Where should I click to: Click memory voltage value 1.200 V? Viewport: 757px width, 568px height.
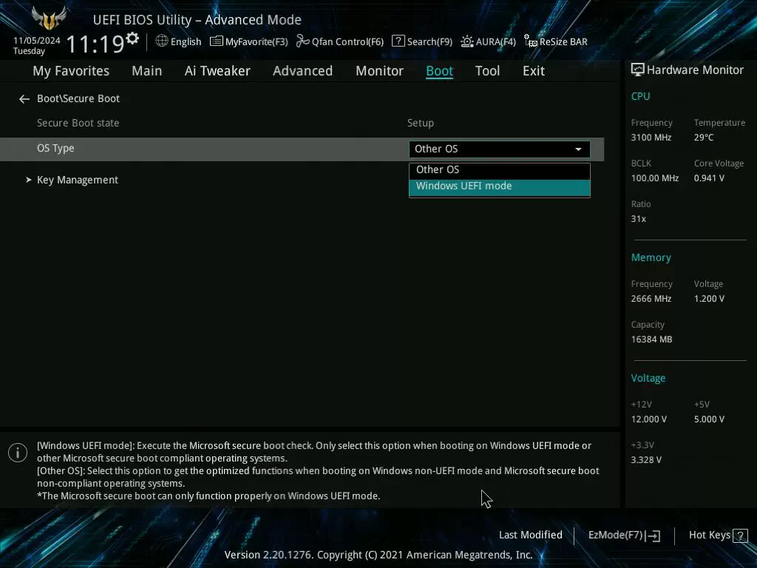[x=709, y=299]
